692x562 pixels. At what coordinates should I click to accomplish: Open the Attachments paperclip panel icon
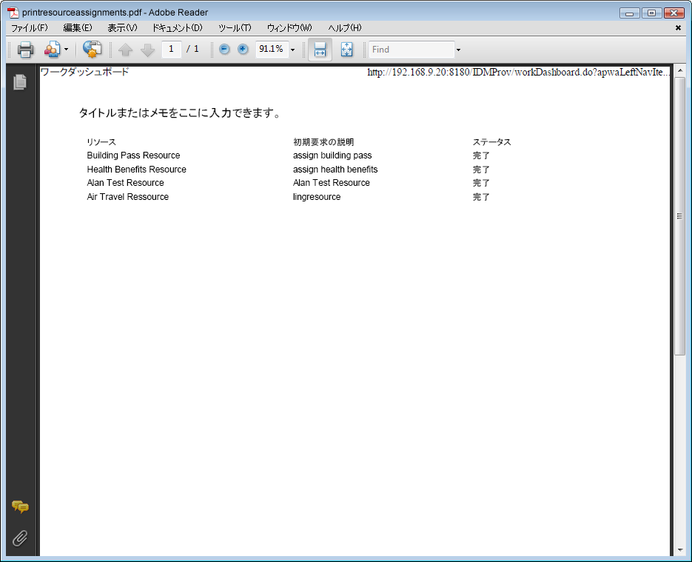(x=20, y=538)
